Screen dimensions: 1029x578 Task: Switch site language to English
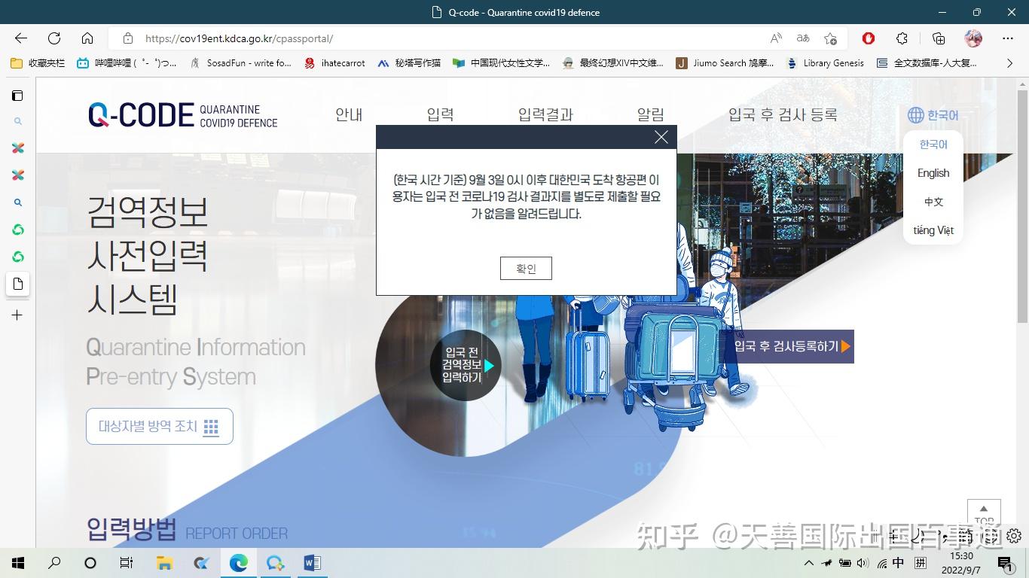(x=933, y=173)
